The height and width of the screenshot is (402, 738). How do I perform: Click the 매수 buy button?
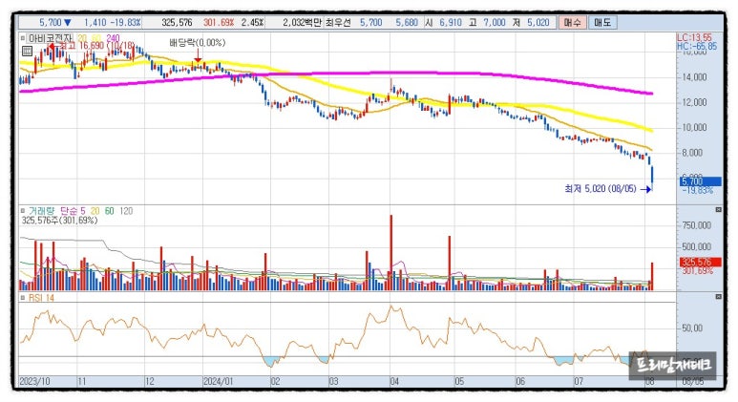pyautogui.click(x=572, y=23)
